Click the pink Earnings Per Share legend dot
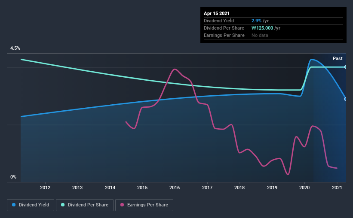 122,205
